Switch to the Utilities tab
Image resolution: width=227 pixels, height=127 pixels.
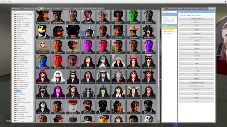[212, 8]
